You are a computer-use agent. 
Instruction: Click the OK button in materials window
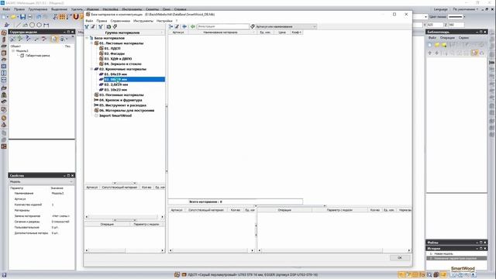(400, 258)
